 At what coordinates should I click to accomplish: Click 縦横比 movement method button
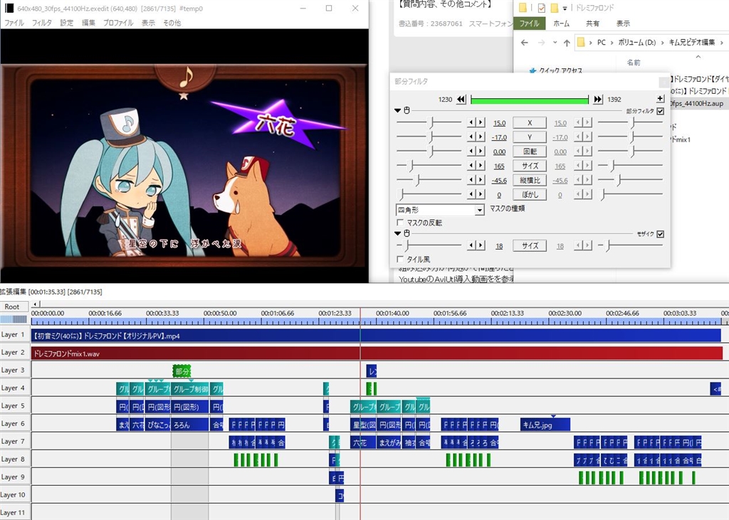(x=530, y=180)
